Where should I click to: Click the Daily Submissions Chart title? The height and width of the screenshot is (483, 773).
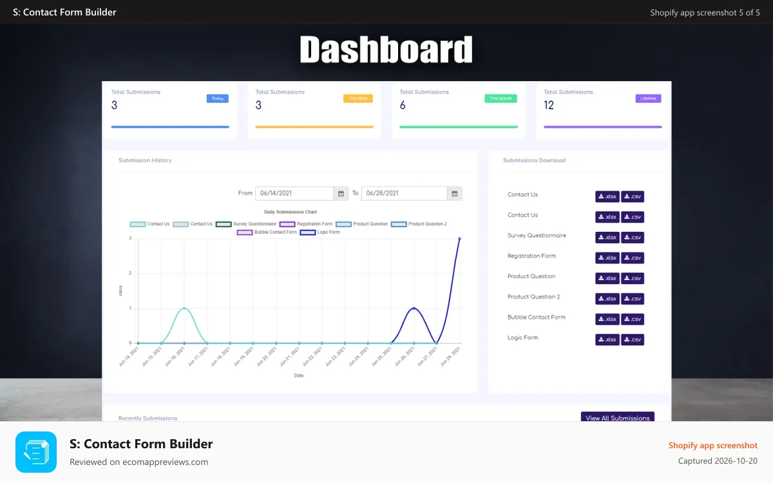tap(291, 212)
